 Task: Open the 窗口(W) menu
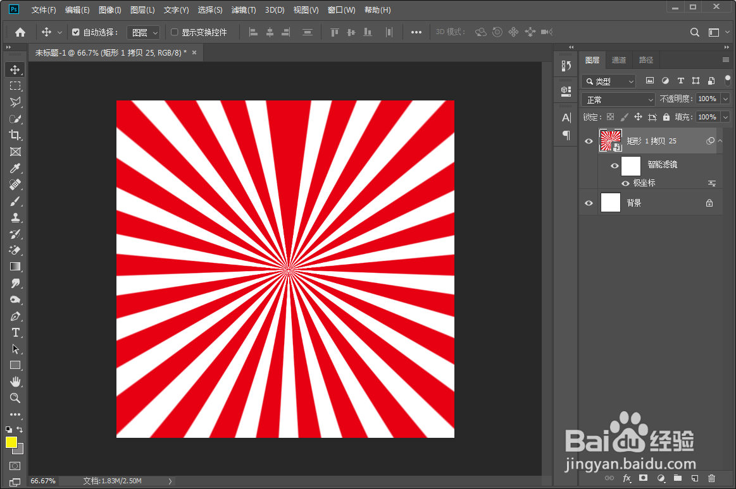coord(341,10)
